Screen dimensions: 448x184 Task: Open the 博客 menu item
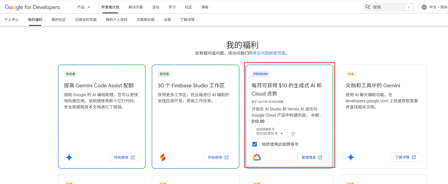pos(205,7)
